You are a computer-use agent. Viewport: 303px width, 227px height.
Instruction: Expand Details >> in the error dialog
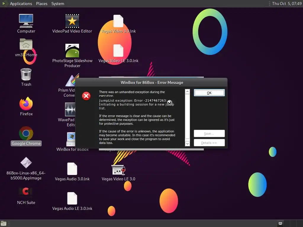click(x=209, y=143)
